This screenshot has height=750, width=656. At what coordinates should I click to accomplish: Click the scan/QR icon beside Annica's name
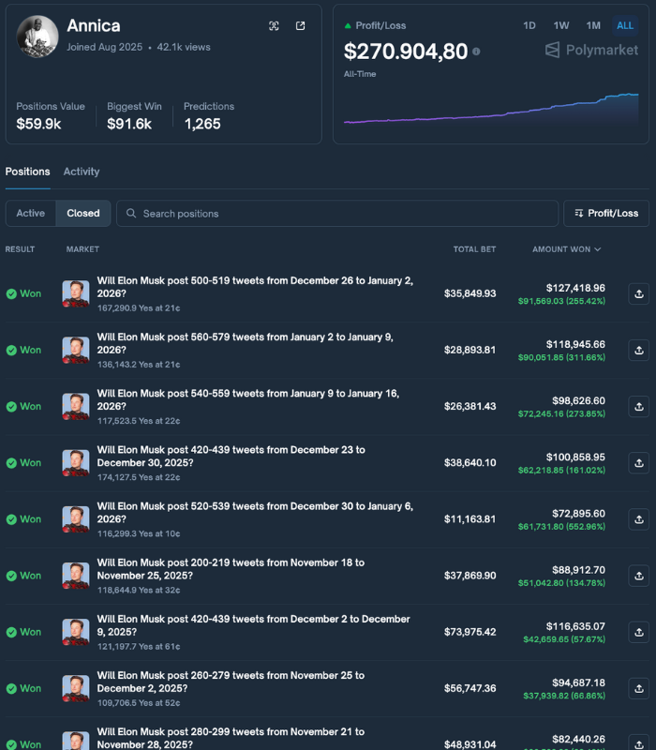pyautogui.click(x=274, y=26)
